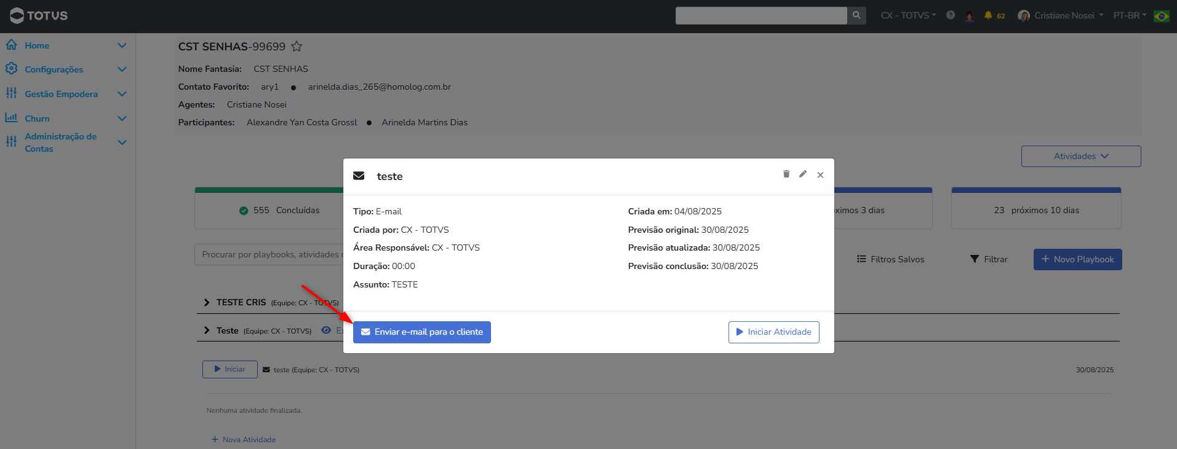Click the Nova Atividade link

coord(244,440)
